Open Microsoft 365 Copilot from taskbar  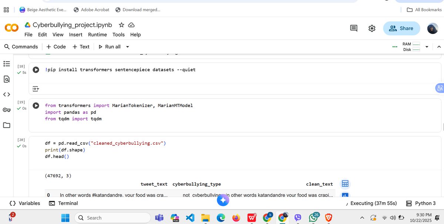click(x=175, y=218)
